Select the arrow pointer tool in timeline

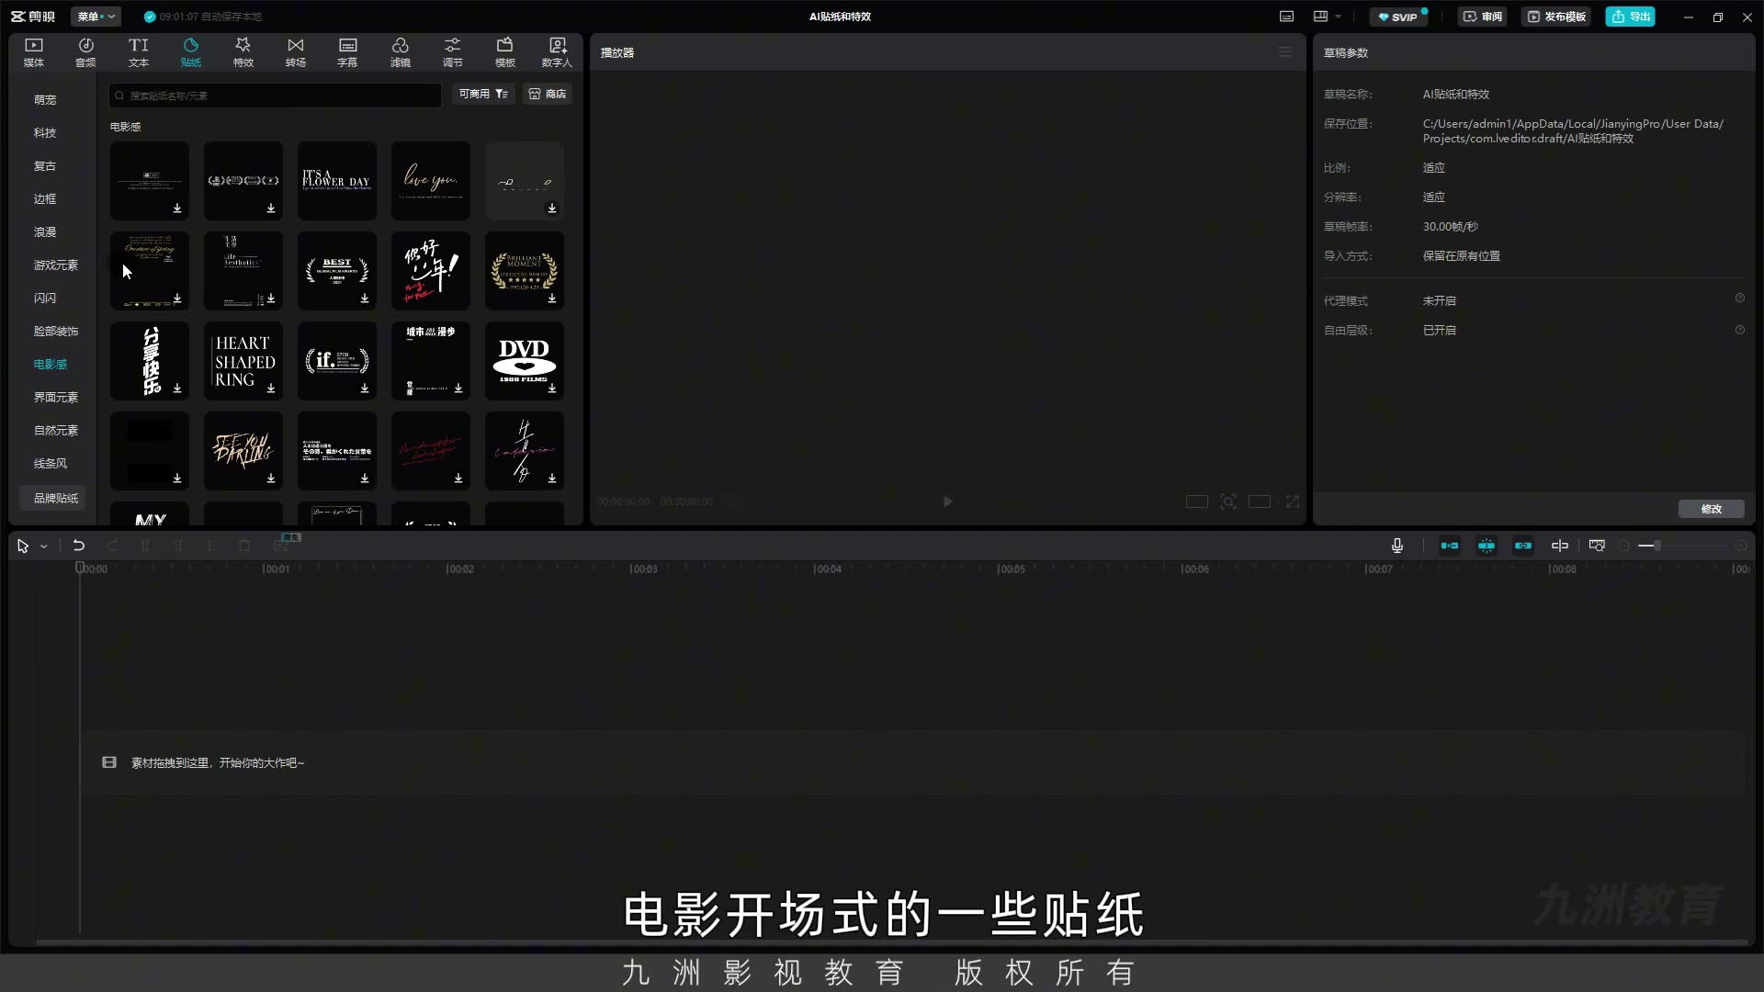coord(23,546)
